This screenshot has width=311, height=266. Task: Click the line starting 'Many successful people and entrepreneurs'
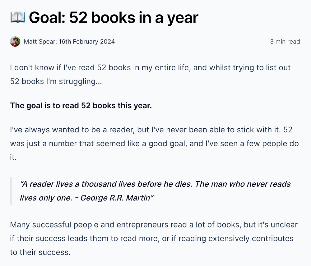coord(154,225)
